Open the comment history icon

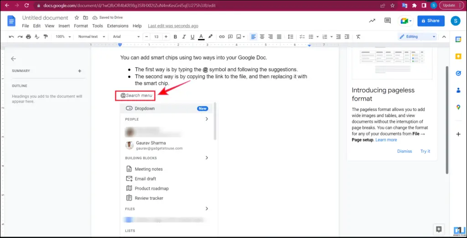[x=388, y=20]
